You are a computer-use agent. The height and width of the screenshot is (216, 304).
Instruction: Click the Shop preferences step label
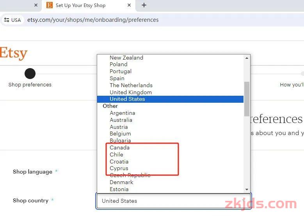point(30,85)
